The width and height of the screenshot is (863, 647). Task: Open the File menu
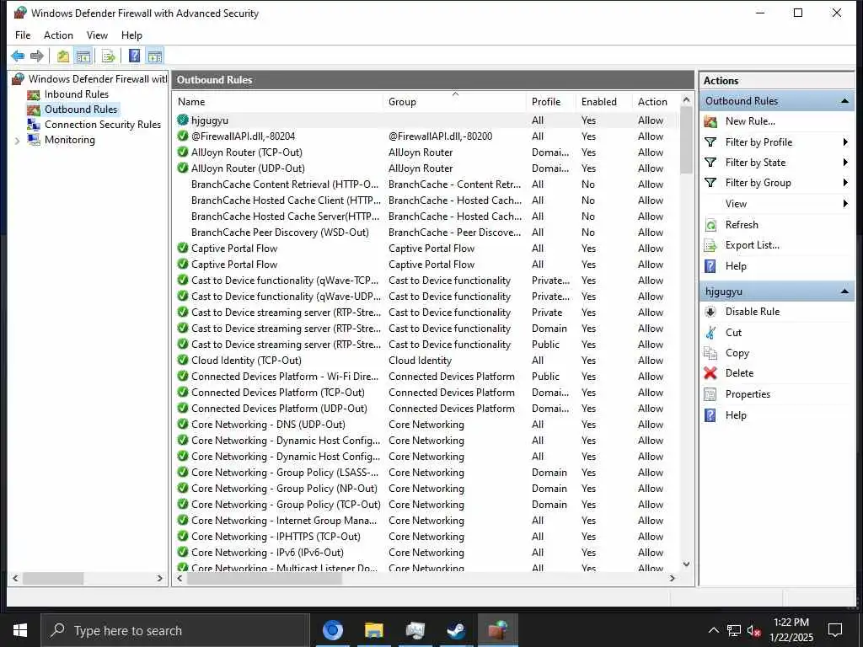(23, 35)
